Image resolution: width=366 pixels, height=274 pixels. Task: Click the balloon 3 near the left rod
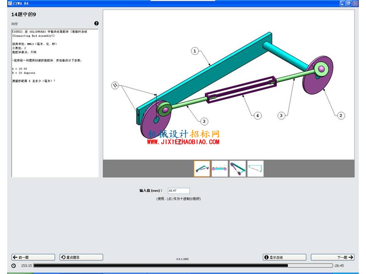(204, 121)
